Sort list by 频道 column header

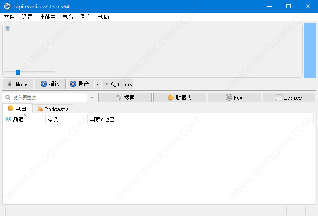[x=24, y=119]
